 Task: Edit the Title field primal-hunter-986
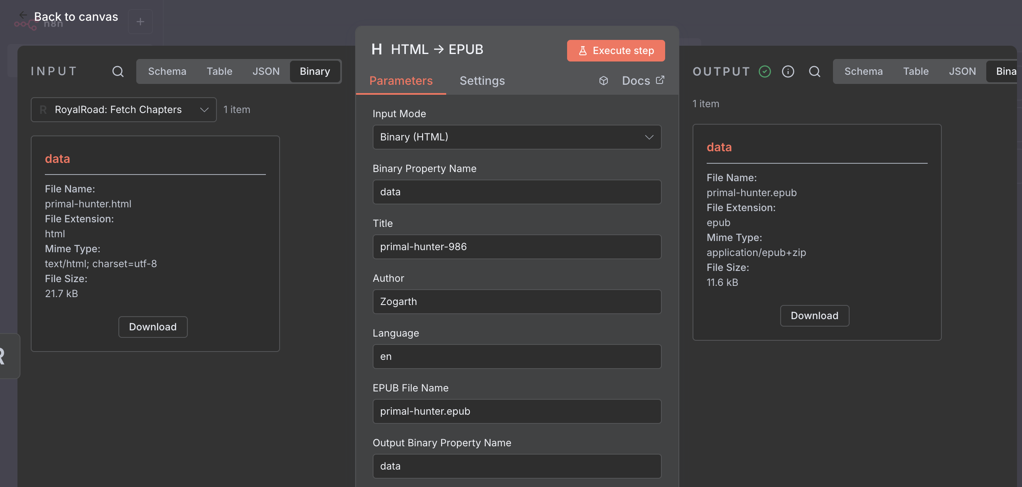517,247
